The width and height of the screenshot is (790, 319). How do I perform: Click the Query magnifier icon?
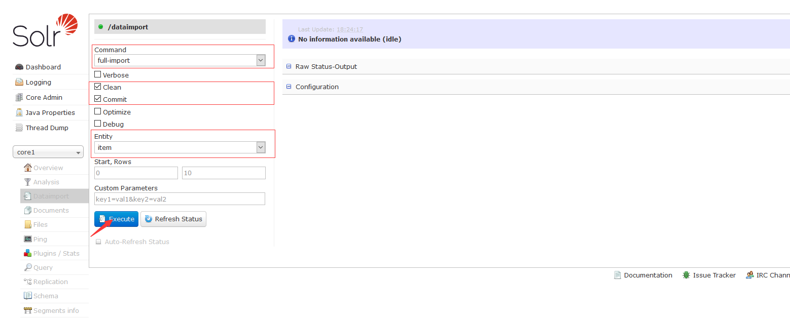pyautogui.click(x=28, y=267)
